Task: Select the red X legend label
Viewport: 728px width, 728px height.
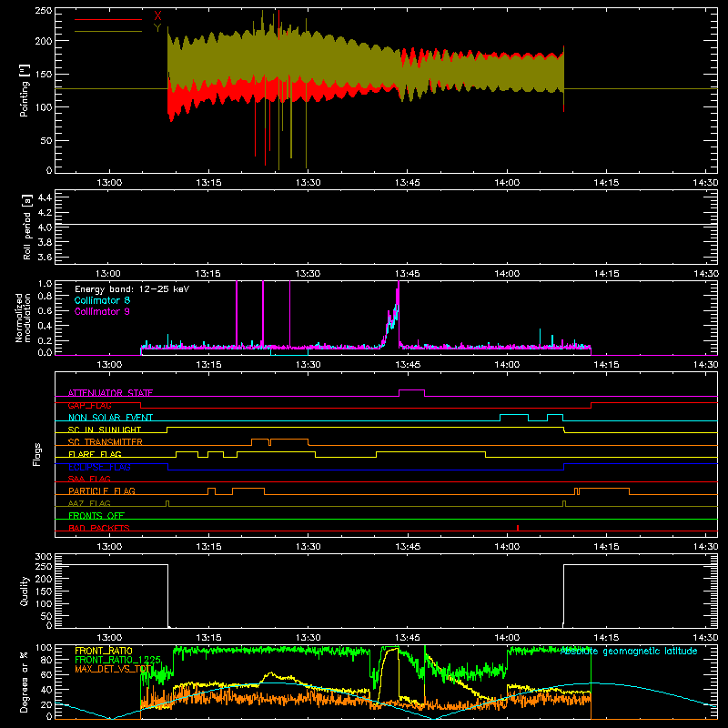Action: [157, 16]
